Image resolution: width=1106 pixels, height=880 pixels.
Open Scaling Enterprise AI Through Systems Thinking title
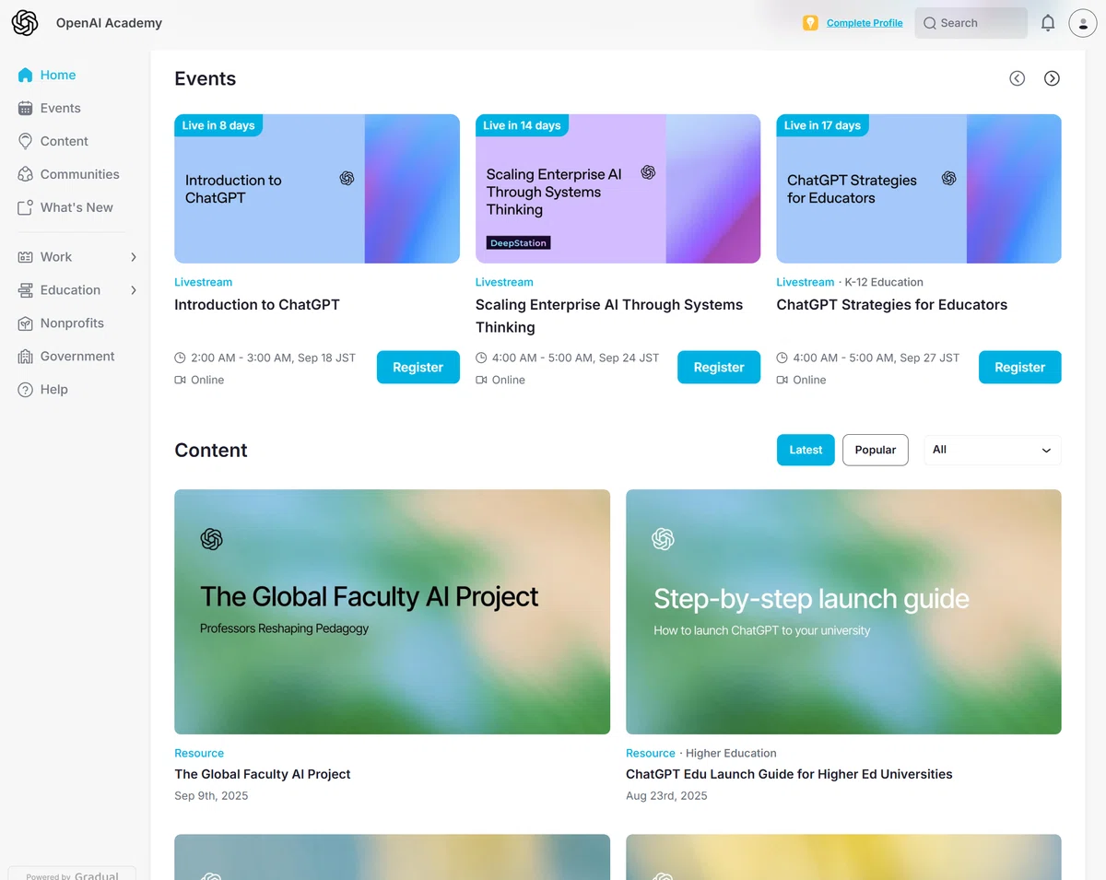[x=609, y=316]
